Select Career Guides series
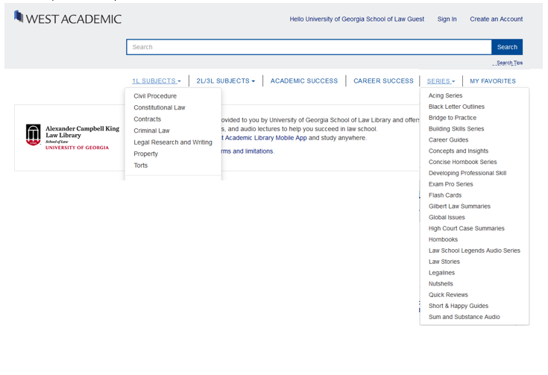Viewport: 548px width, 375px height. coord(449,140)
